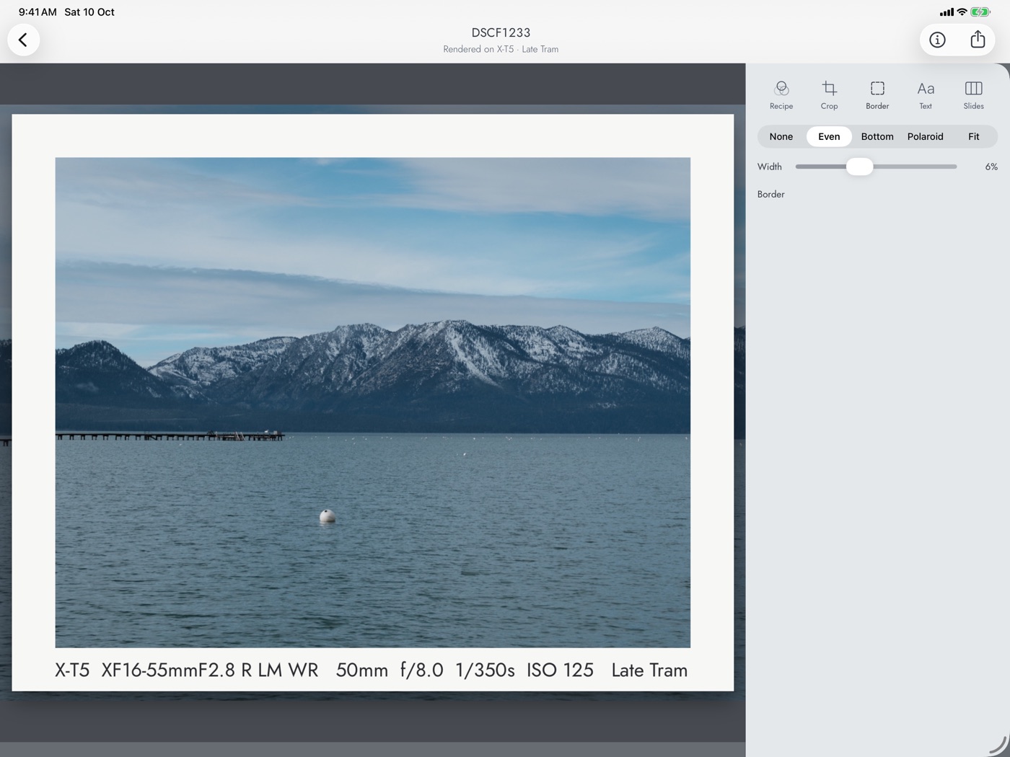The height and width of the screenshot is (757, 1010).
Task: Open the Recipe tool
Action: click(781, 94)
